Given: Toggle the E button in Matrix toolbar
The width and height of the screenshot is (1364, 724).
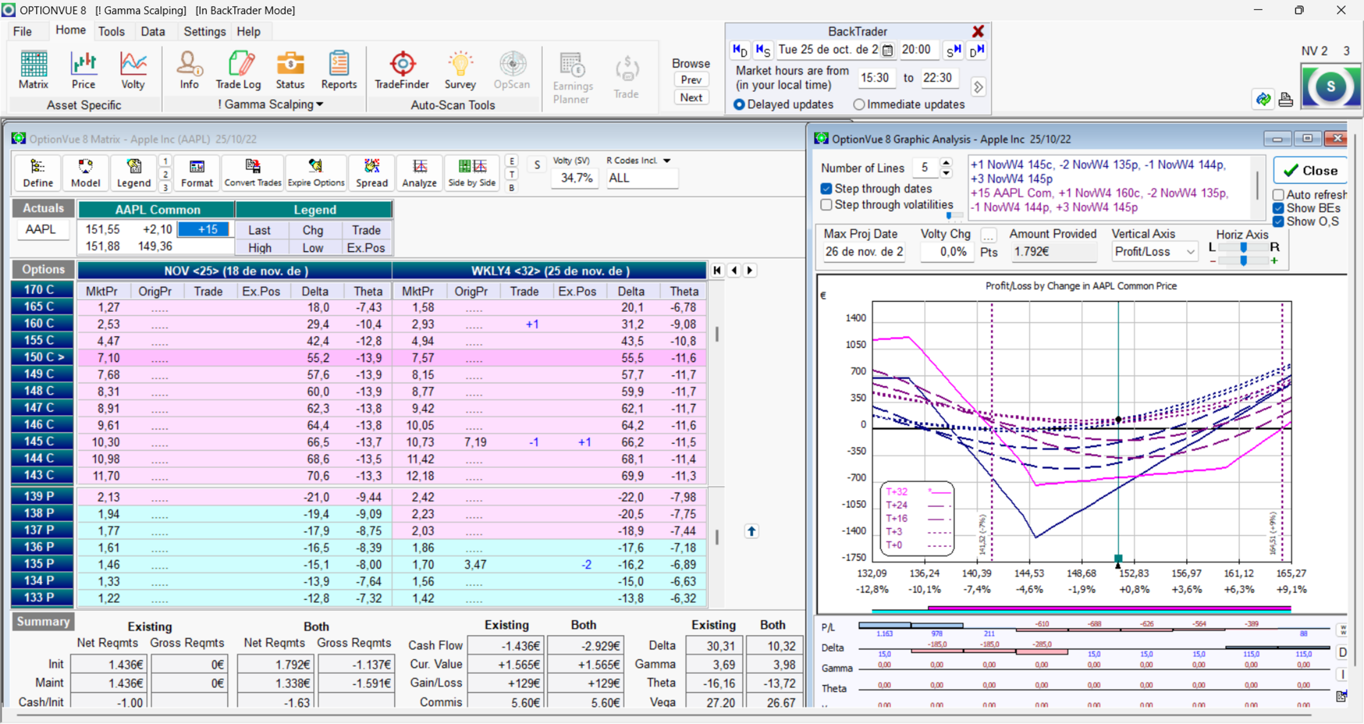Looking at the screenshot, I should tap(511, 161).
